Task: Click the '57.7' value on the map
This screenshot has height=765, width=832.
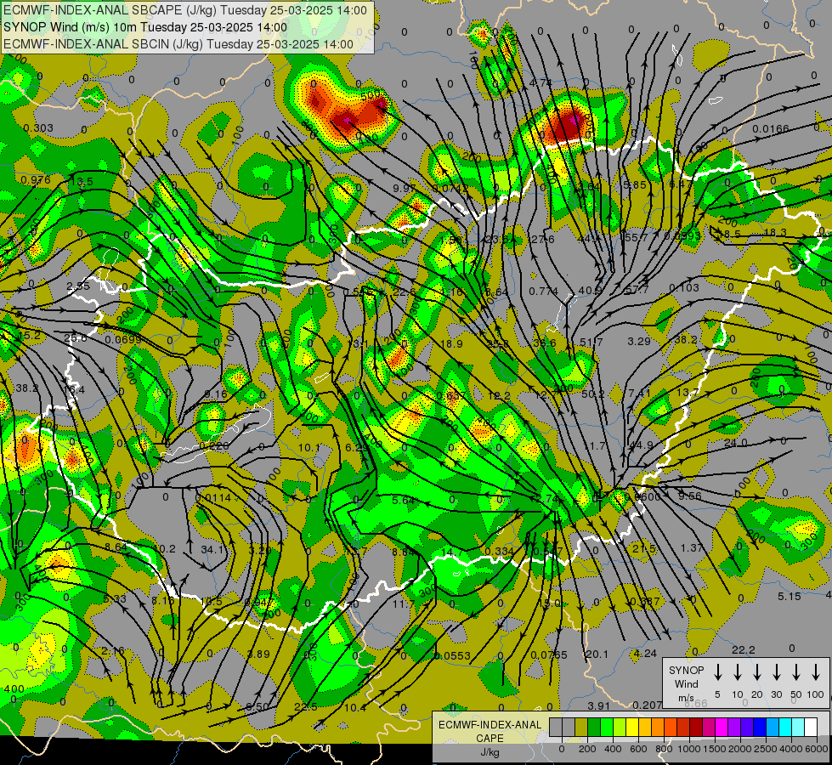Action: pyautogui.click(x=637, y=289)
